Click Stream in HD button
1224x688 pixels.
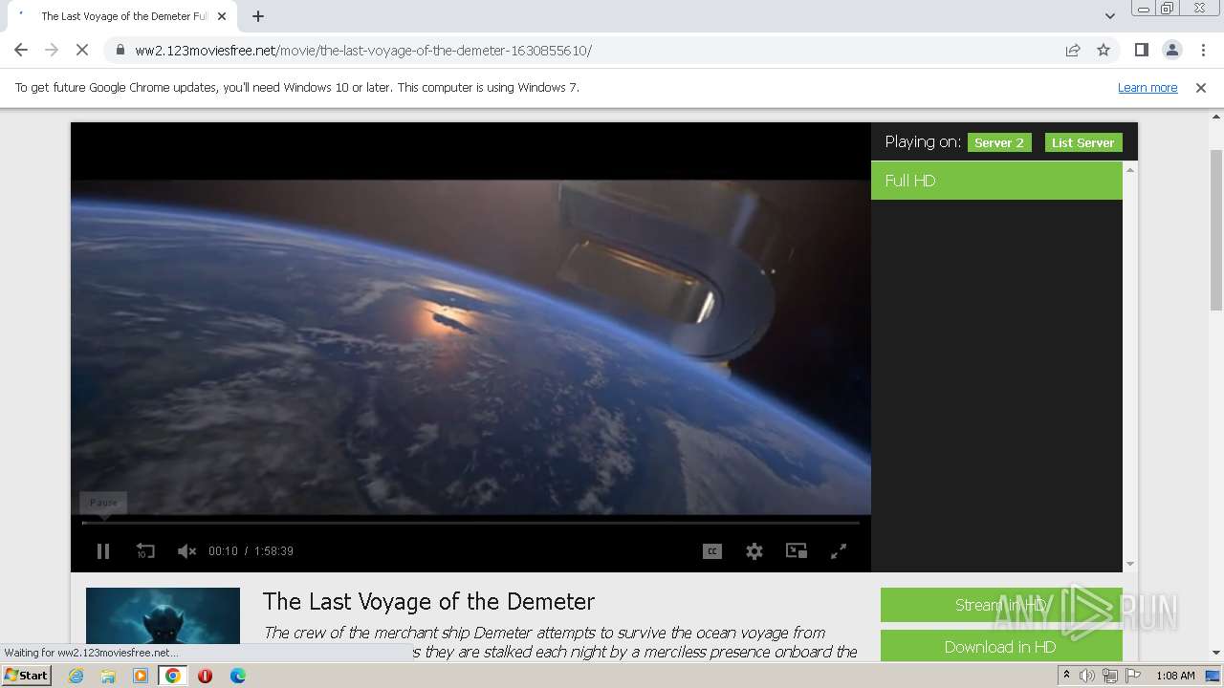[x=1001, y=605]
